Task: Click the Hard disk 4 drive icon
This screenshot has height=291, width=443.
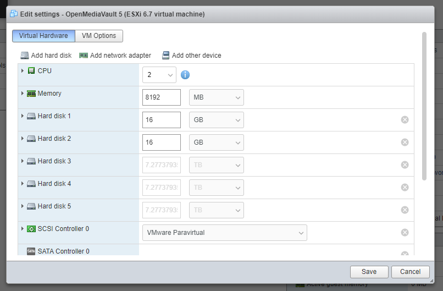Action: (31, 184)
